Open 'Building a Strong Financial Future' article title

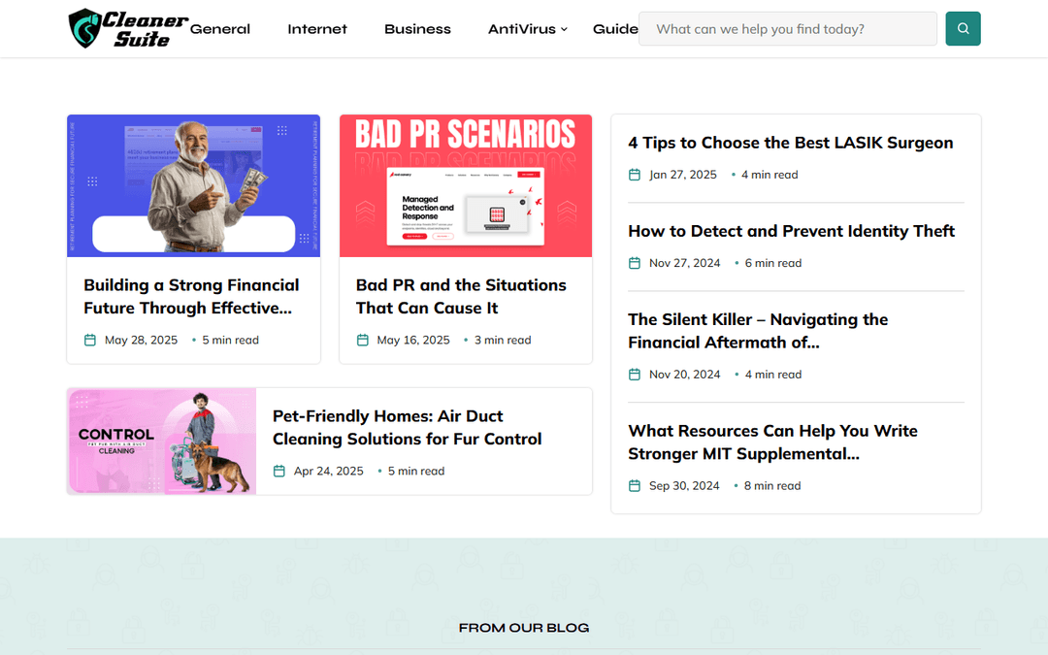click(x=192, y=297)
